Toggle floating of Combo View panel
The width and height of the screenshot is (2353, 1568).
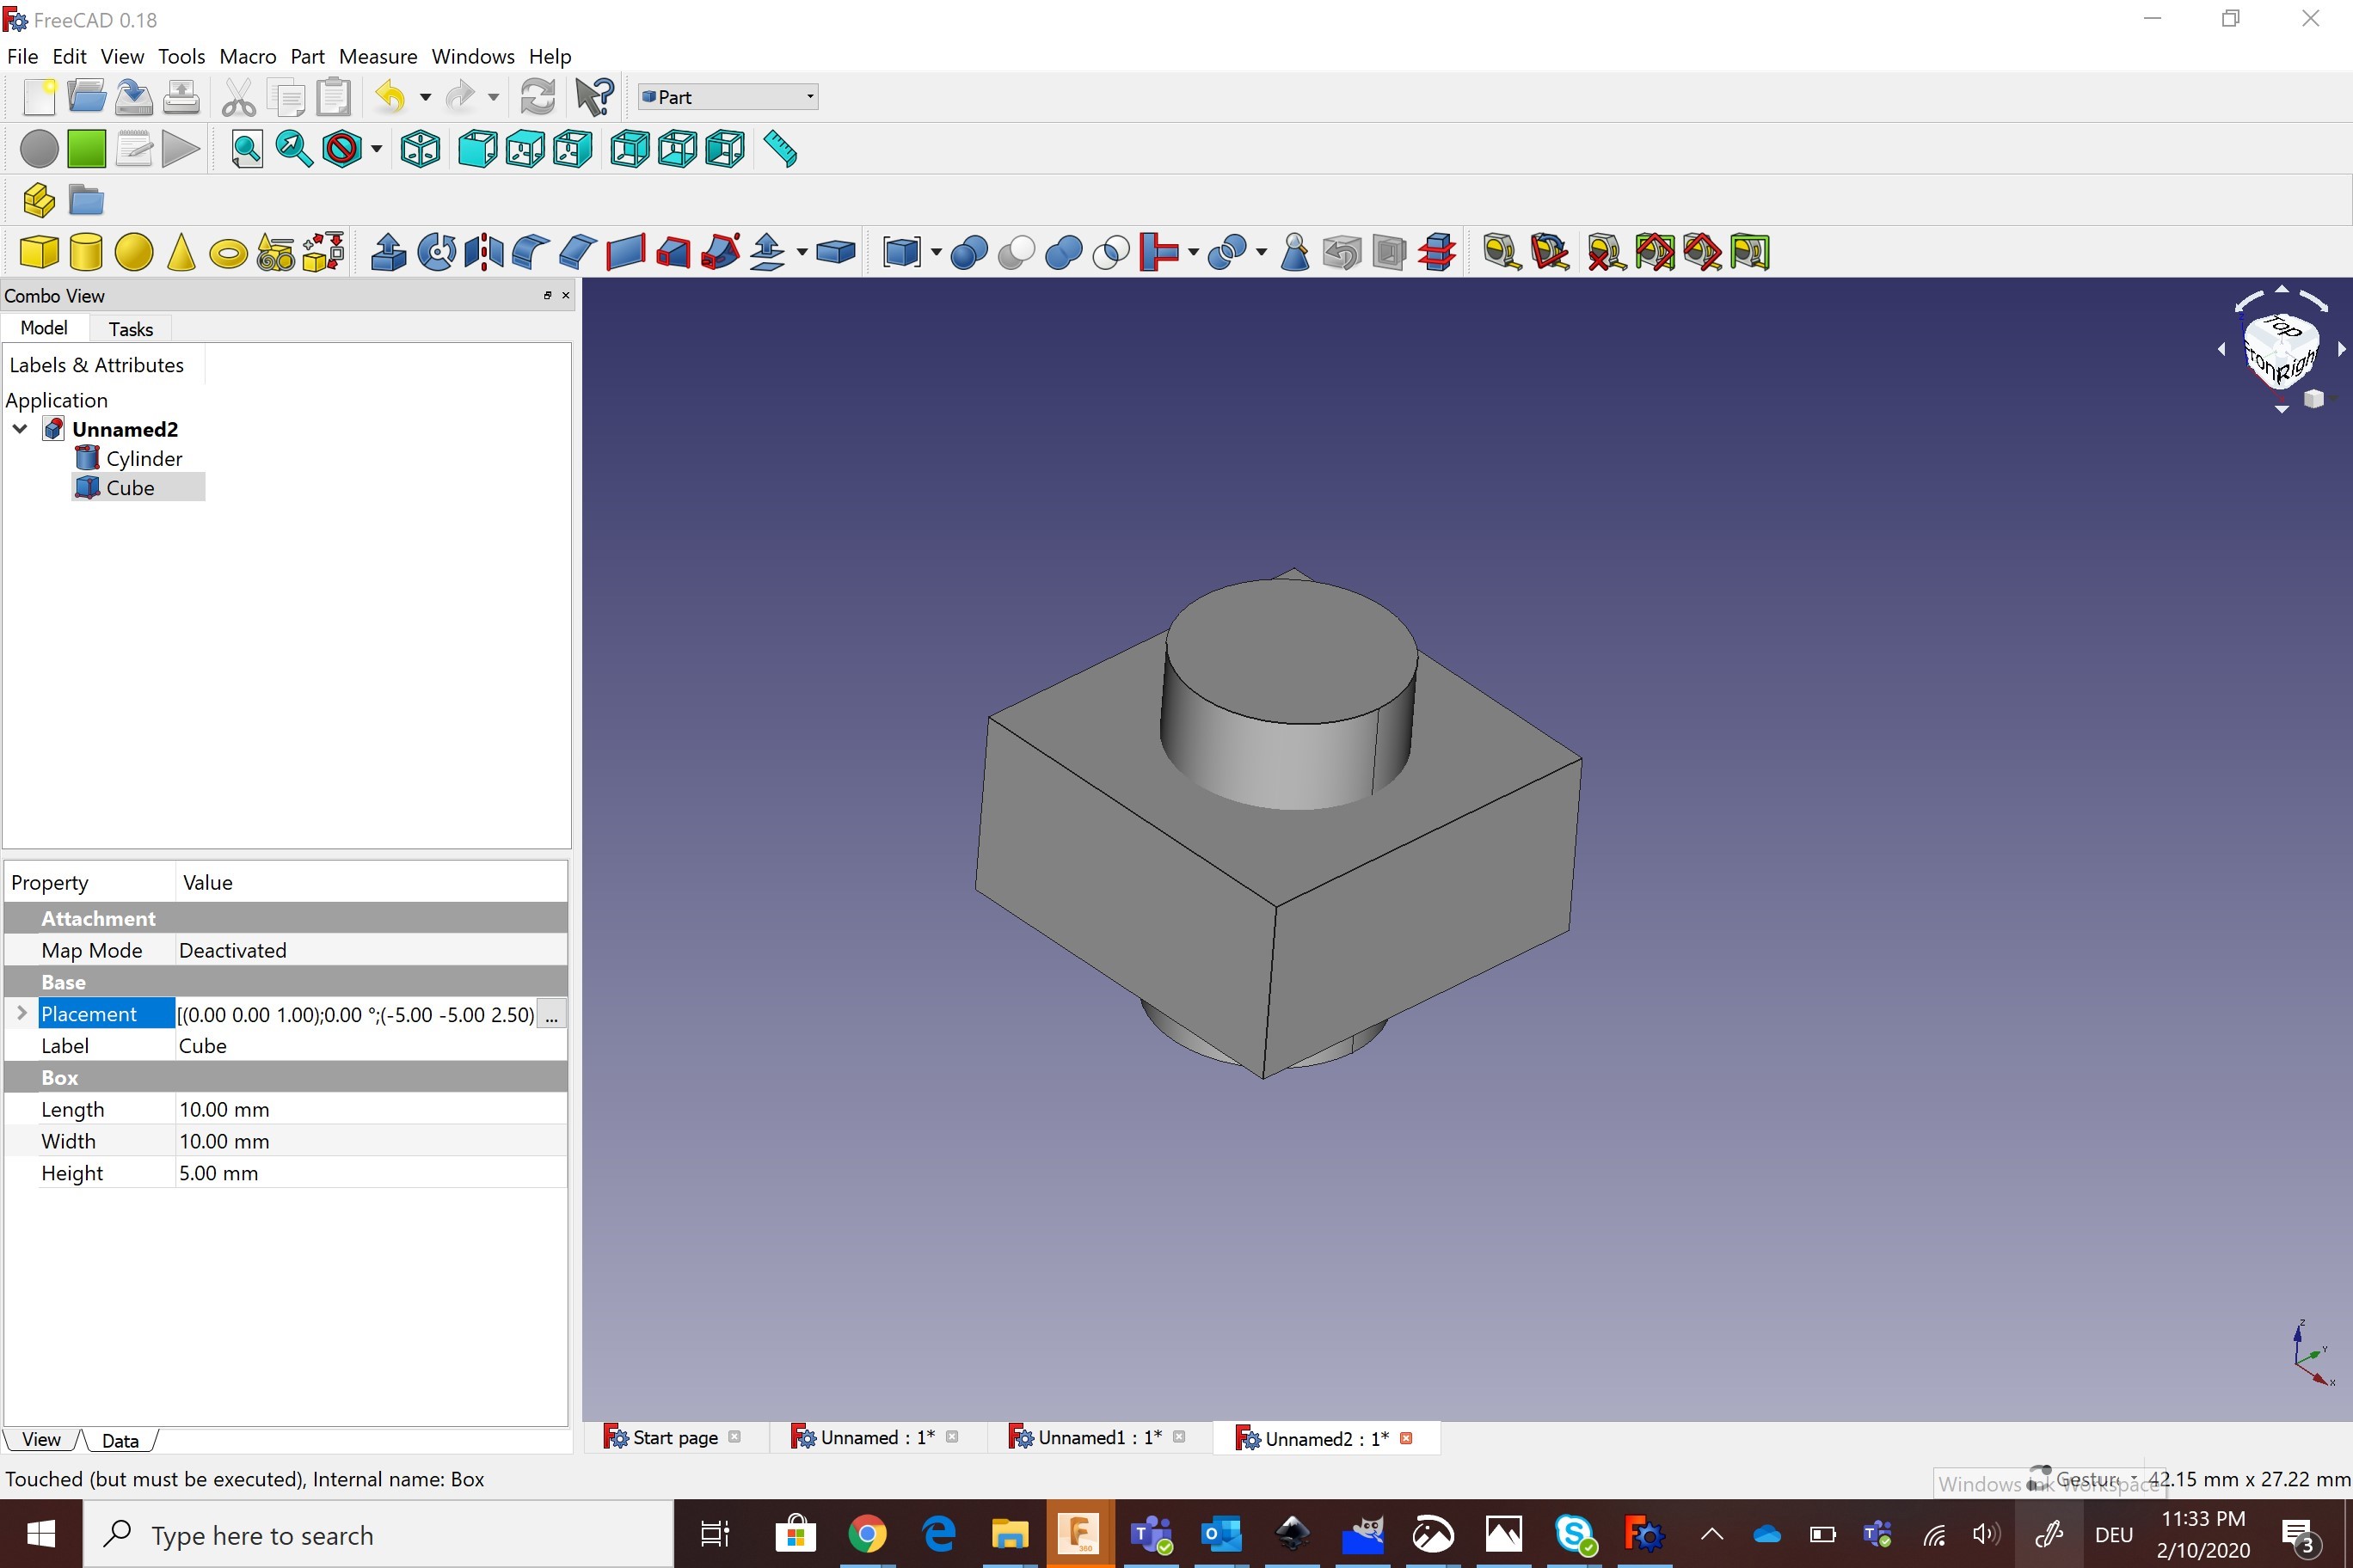click(547, 295)
